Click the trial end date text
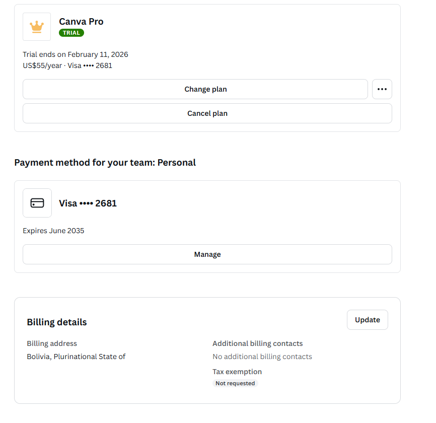 coord(76,54)
